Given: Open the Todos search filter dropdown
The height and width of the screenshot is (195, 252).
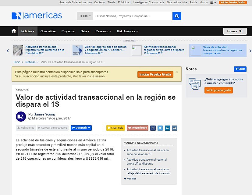Looking at the screenshot, I should (85, 16).
